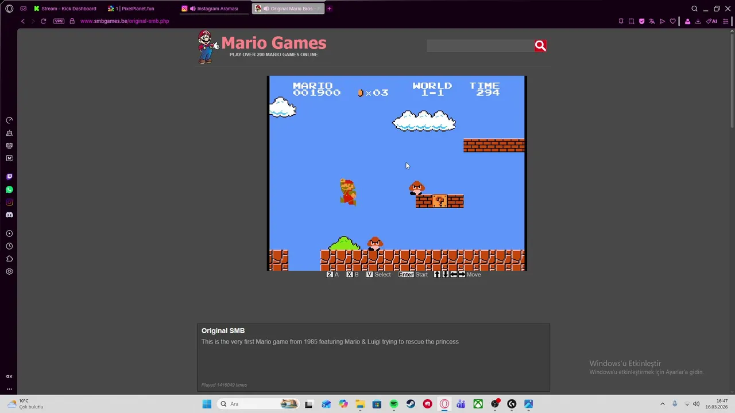Open the sidebar player icon
The image size is (735, 413).
tap(9, 233)
